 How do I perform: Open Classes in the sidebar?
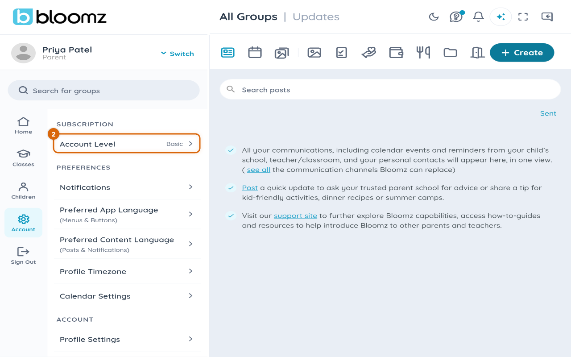coord(23,158)
